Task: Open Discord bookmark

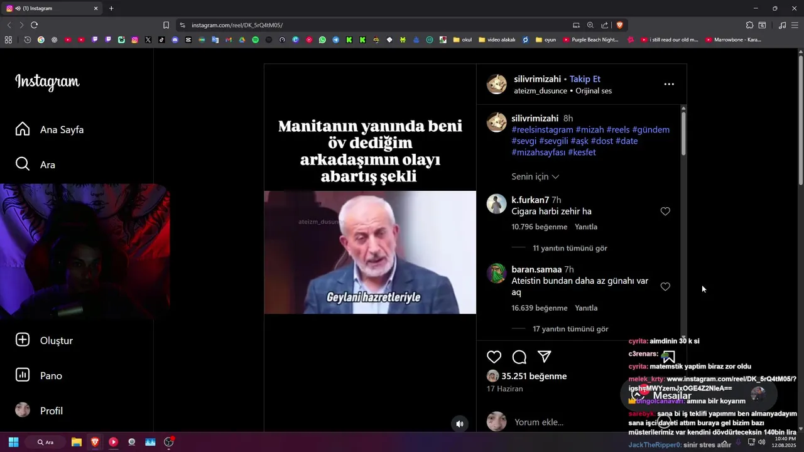Action: coord(175,40)
